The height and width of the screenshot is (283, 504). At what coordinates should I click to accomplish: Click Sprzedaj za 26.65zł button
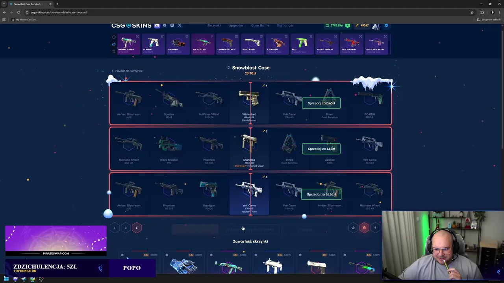321,194
